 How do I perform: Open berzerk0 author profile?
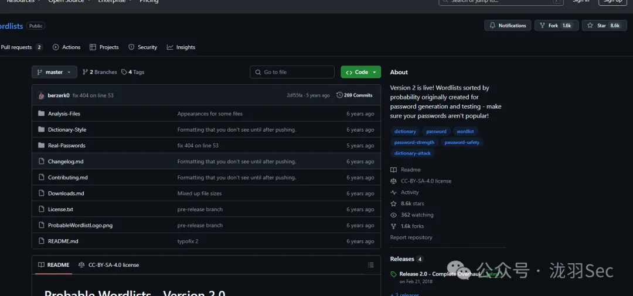[x=59, y=95]
